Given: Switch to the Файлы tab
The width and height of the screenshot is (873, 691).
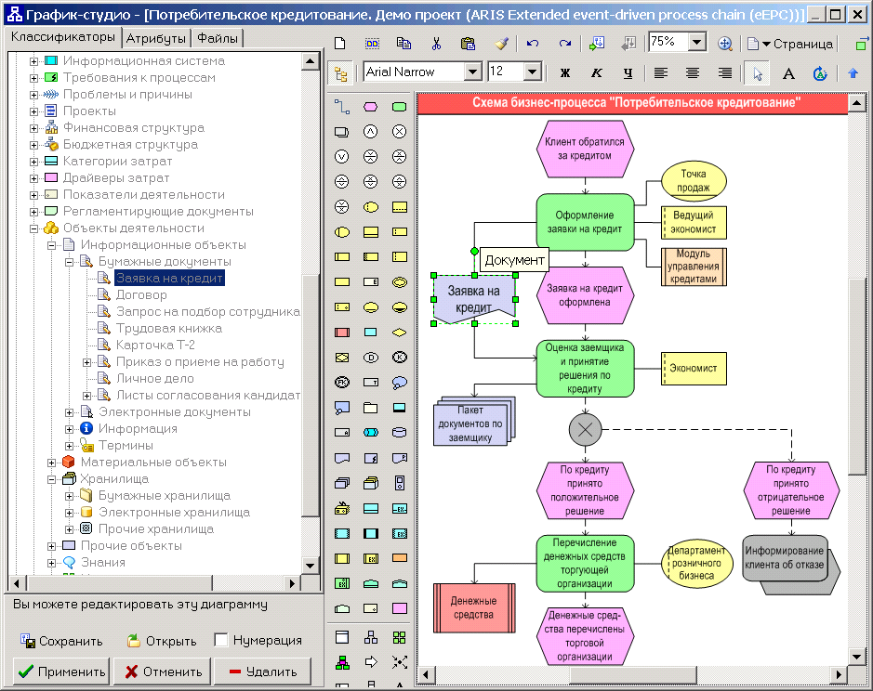Looking at the screenshot, I should pyautogui.click(x=218, y=38).
